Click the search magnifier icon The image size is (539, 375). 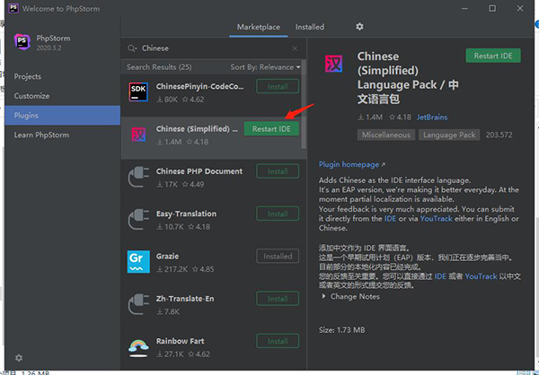click(x=132, y=48)
